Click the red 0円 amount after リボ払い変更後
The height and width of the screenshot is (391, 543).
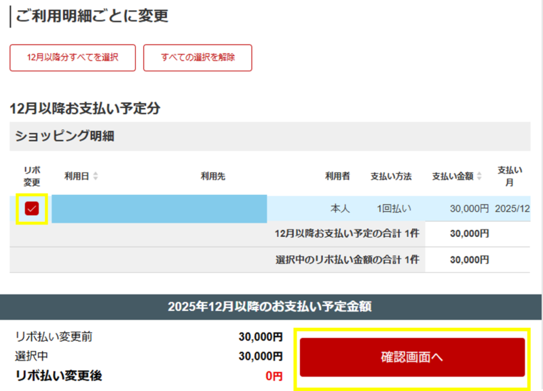coord(274,375)
